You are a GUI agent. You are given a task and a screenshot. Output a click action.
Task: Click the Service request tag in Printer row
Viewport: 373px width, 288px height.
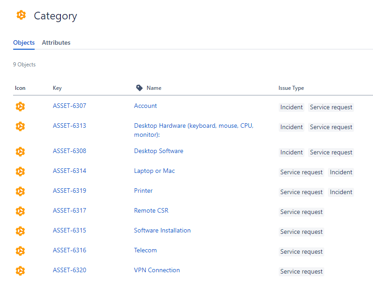point(301,192)
